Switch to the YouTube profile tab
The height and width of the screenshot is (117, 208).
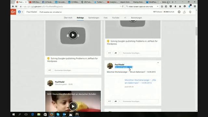click(x=116, y=18)
